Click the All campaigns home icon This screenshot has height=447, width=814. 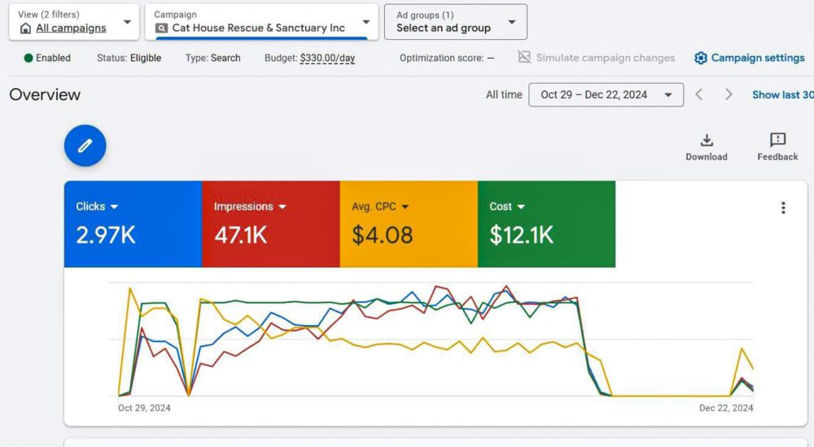tap(25, 28)
